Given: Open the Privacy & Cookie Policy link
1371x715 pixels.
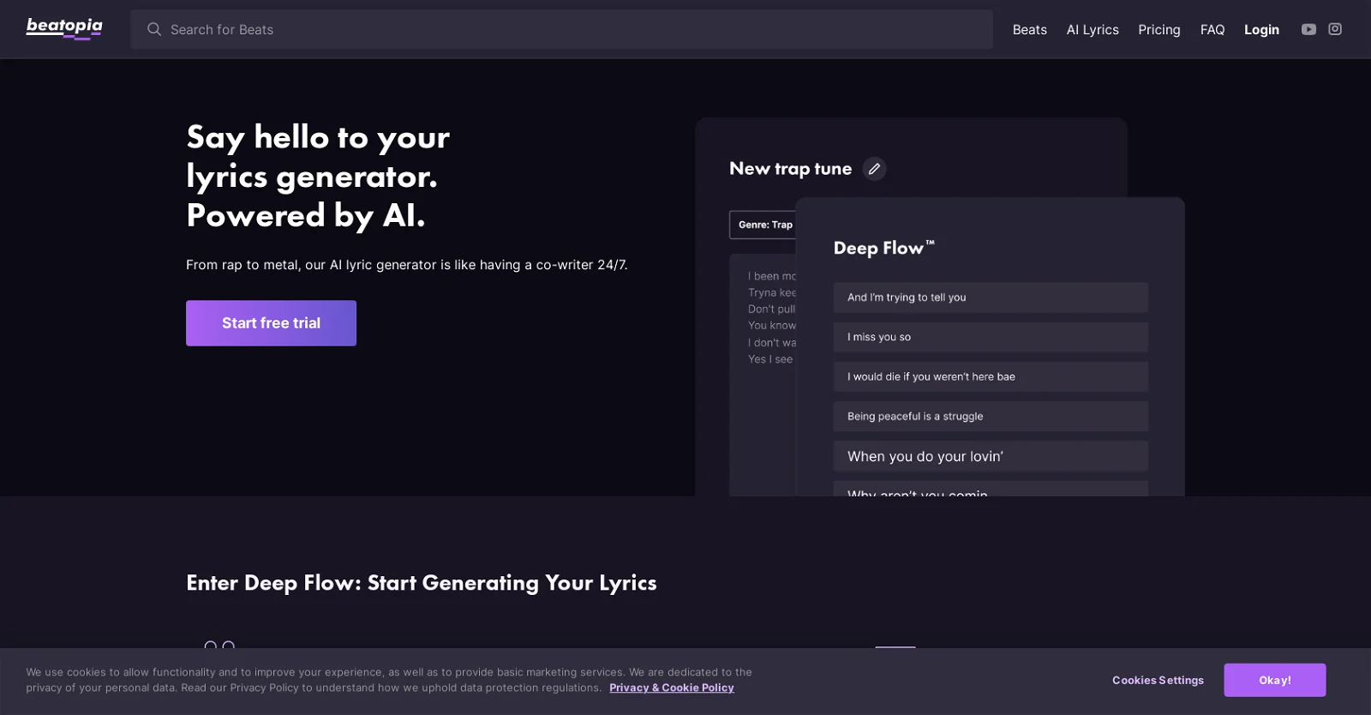Looking at the screenshot, I should click(671, 688).
